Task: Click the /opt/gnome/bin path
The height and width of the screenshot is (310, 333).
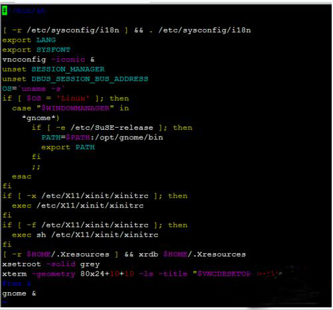Action: point(129,137)
